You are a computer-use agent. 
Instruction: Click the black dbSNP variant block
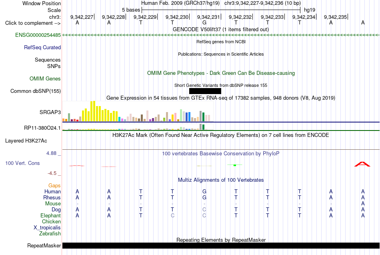tap(205, 91)
